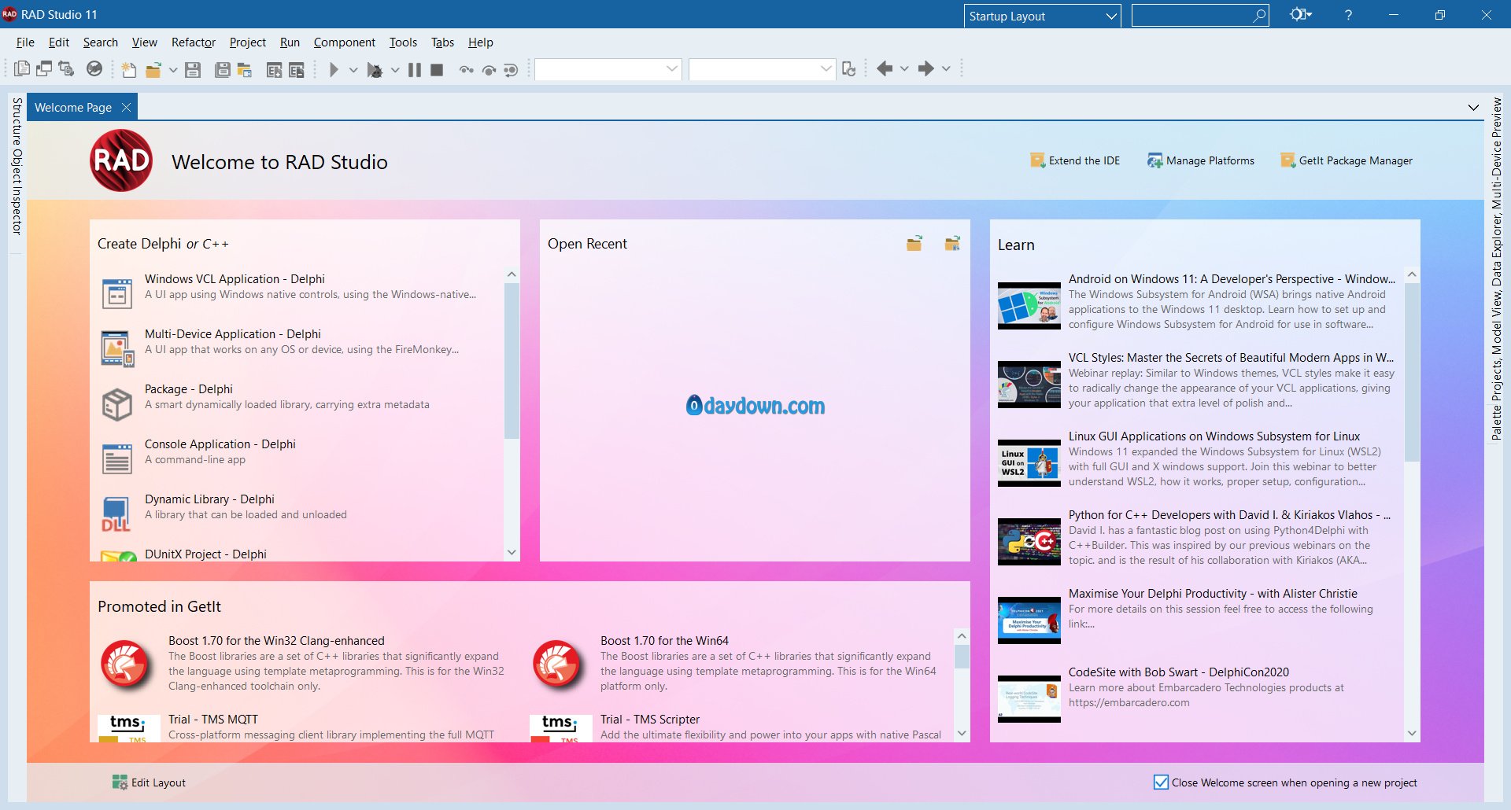Click the Open Project toolbar icon
Image resolution: width=1511 pixels, height=810 pixels.
245,69
